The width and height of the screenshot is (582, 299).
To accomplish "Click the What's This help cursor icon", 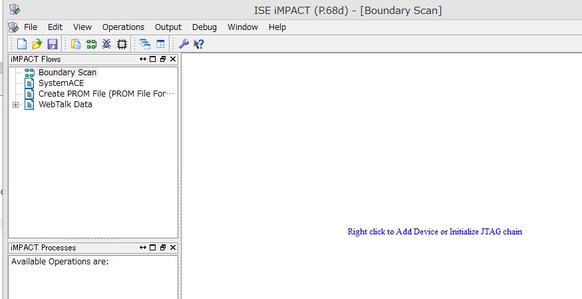I will (198, 44).
